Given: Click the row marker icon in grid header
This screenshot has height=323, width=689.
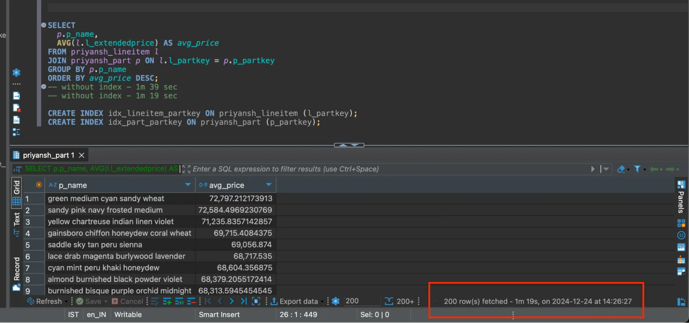Looking at the screenshot, I should point(39,185).
